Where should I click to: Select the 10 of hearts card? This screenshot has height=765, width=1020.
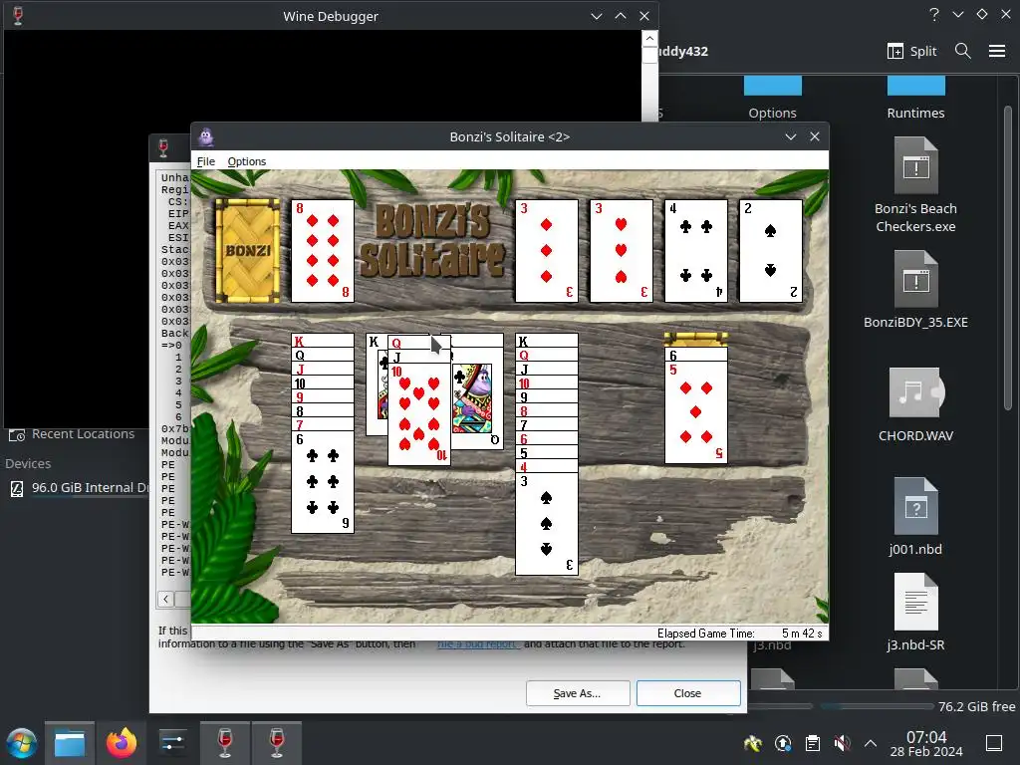tap(419, 415)
